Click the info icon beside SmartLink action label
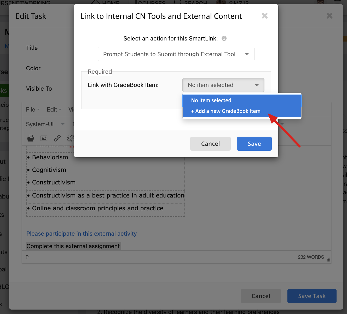This screenshot has height=314, width=347. click(224, 38)
